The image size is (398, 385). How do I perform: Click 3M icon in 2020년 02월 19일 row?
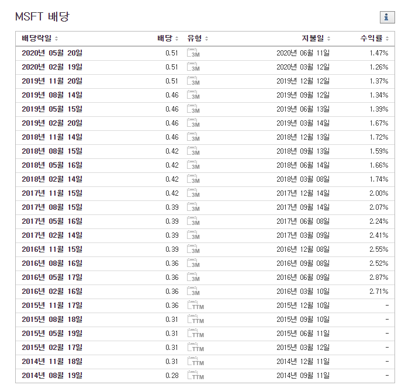click(x=193, y=67)
